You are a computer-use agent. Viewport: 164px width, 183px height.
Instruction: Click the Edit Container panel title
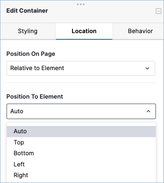coord(27,11)
